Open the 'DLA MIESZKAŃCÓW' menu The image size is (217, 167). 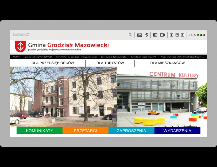(x=167, y=63)
